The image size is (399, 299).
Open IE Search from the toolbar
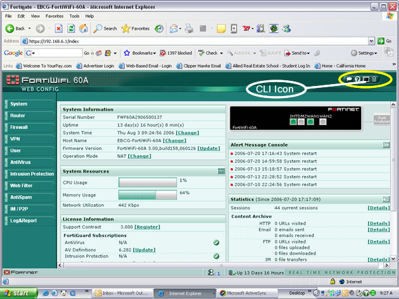pyautogui.click(x=105, y=28)
